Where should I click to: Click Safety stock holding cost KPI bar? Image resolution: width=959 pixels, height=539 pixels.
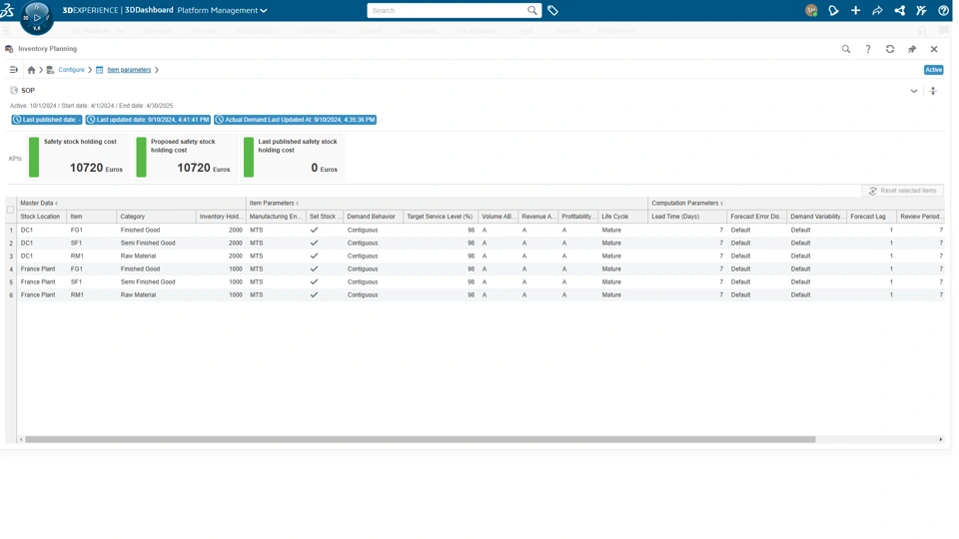34,157
